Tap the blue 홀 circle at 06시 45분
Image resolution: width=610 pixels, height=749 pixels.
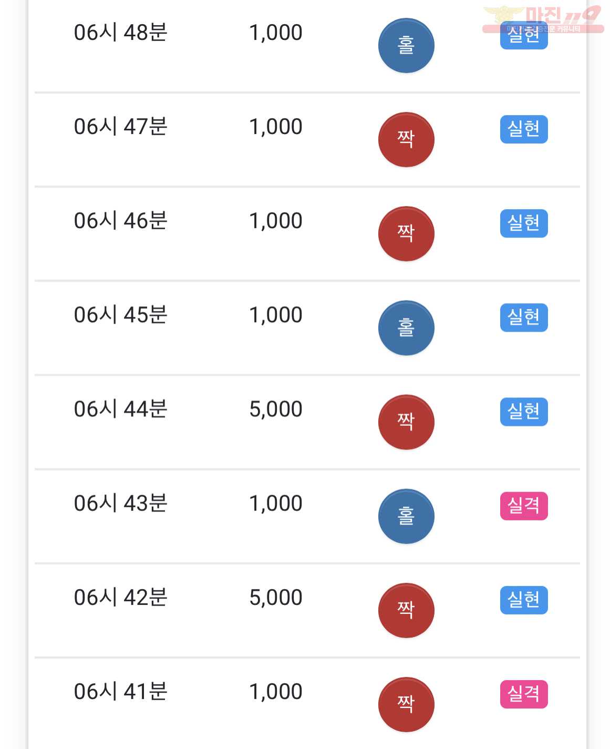[406, 328]
